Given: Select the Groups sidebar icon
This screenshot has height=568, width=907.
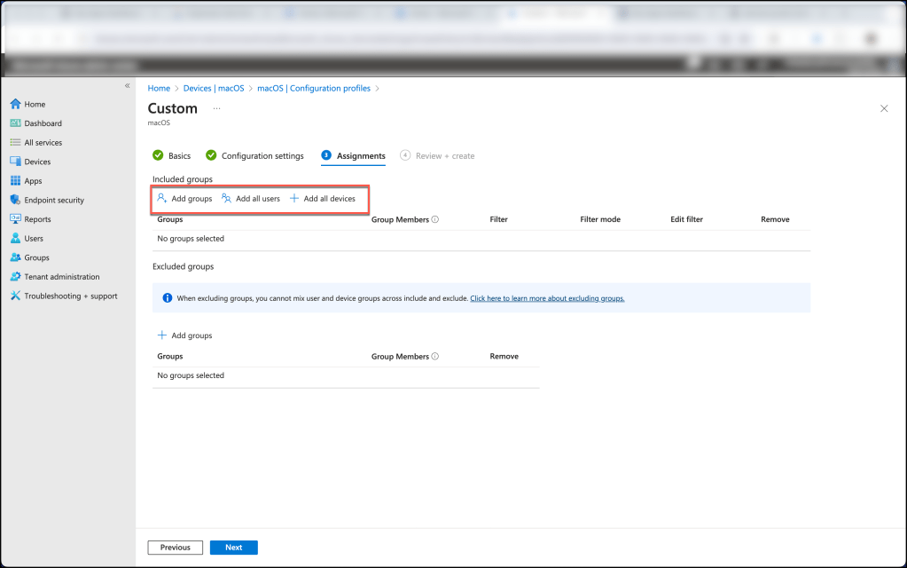Looking at the screenshot, I should [15, 257].
